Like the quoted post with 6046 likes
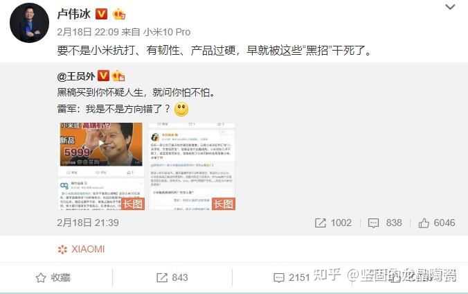Image resolution: width=468 pixels, height=294 pixels. pos(437,223)
